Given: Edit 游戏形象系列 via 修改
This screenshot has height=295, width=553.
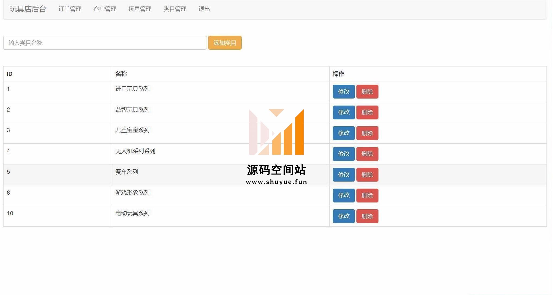Looking at the screenshot, I should pyautogui.click(x=344, y=195).
